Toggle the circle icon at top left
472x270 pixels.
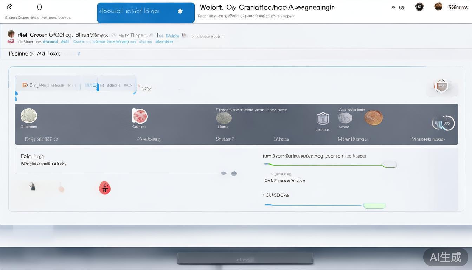point(39,7)
